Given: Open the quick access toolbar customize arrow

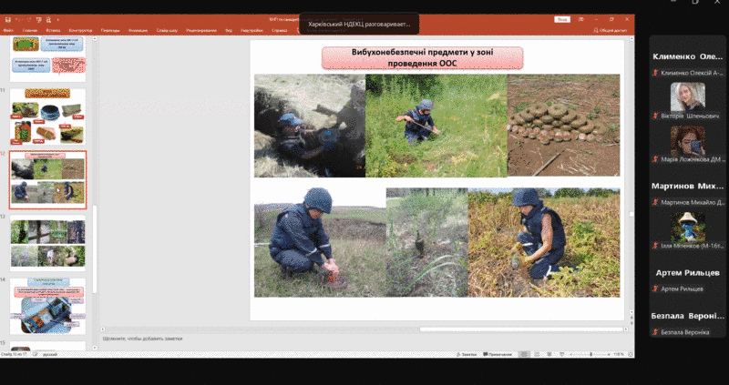Looking at the screenshot, I should (58, 19).
